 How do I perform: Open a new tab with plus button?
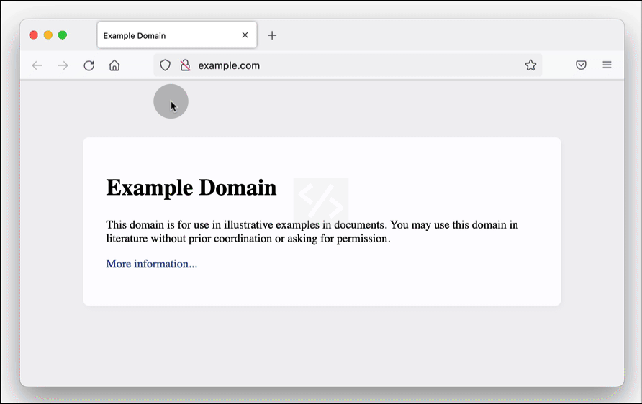tap(272, 35)
